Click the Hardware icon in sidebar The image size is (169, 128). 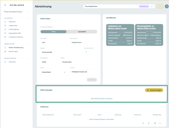click(x=5, y=62)
